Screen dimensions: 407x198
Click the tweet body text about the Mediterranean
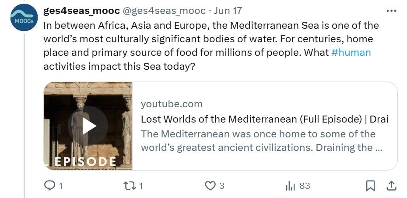coord(210,38)
